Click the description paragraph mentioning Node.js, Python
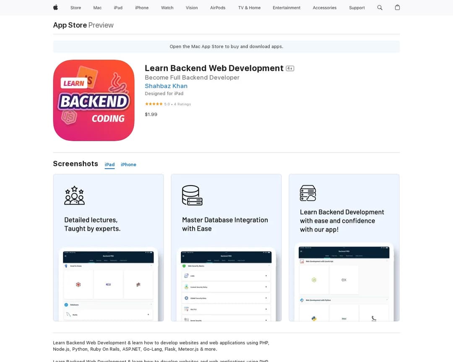 (161, 346)
